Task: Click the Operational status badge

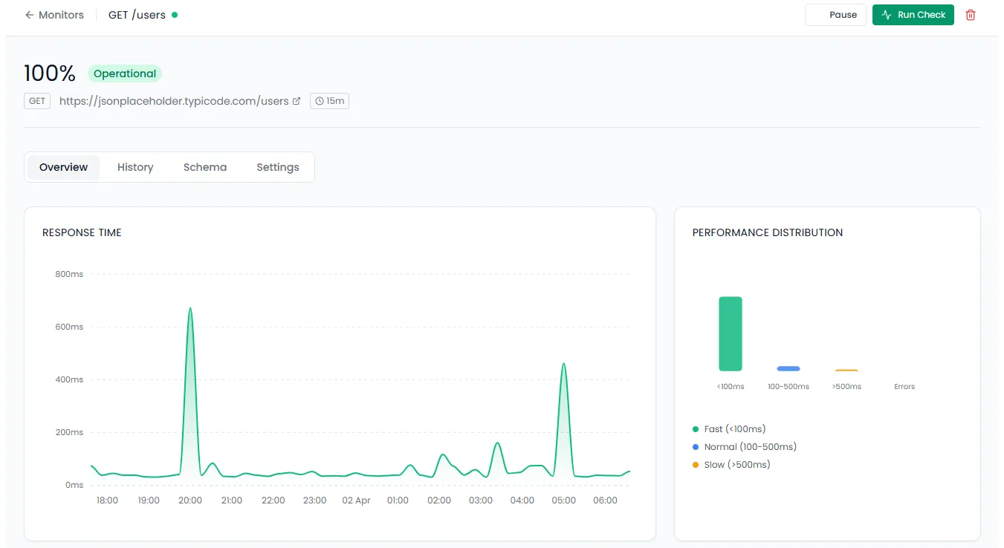Action: tap(124, 74)
